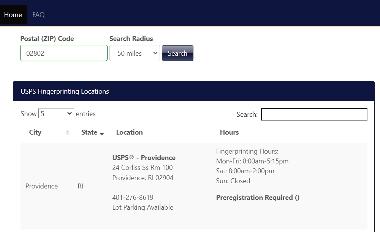Click Providence, RI 02904 address text
380x237 pixels.
pyautogui.click(x=143, y=178)
